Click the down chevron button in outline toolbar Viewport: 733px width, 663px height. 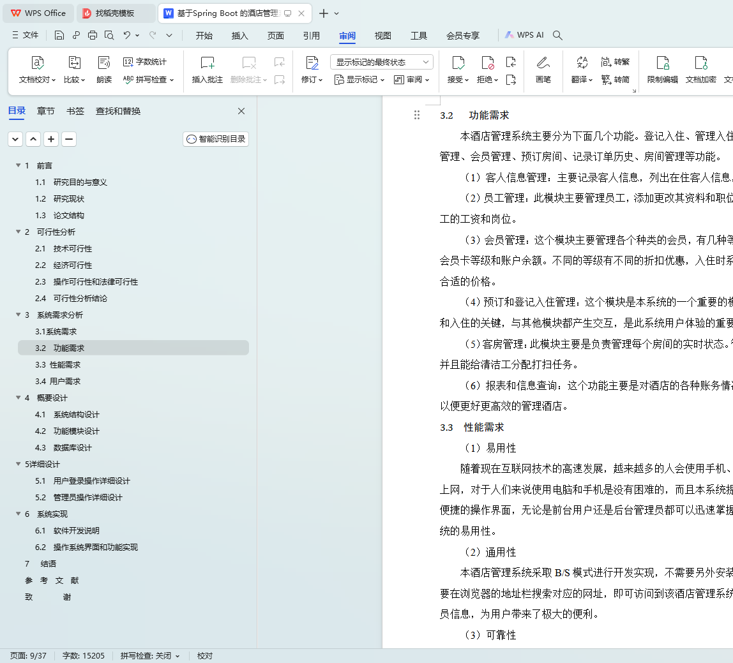click(x=15, y=139)
